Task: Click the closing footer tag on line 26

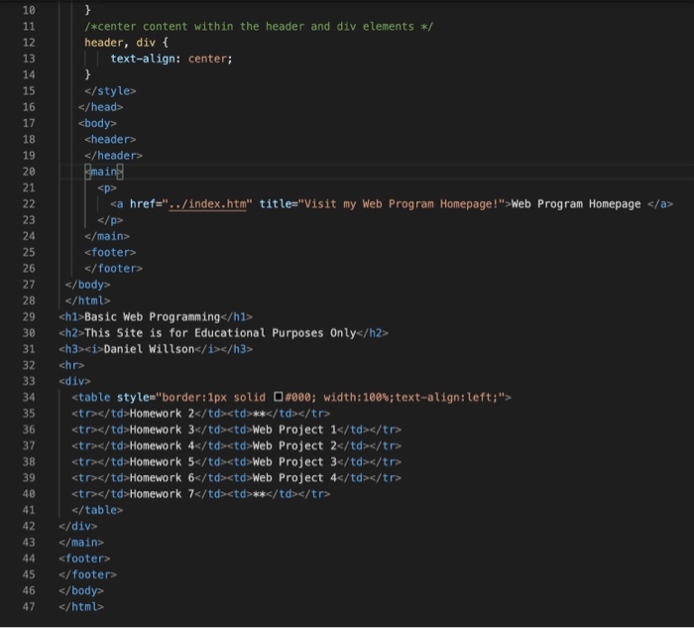Action: click(113, 269)
